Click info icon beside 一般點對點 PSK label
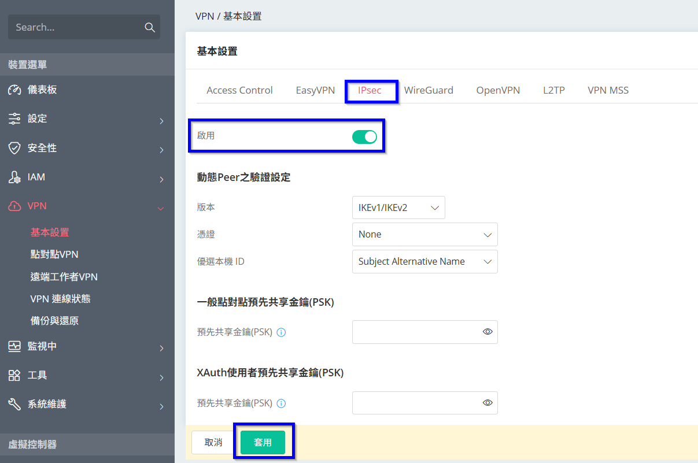The height and width of the screenshot is (463, 698). pyautogui.click(x=282, y=332)
